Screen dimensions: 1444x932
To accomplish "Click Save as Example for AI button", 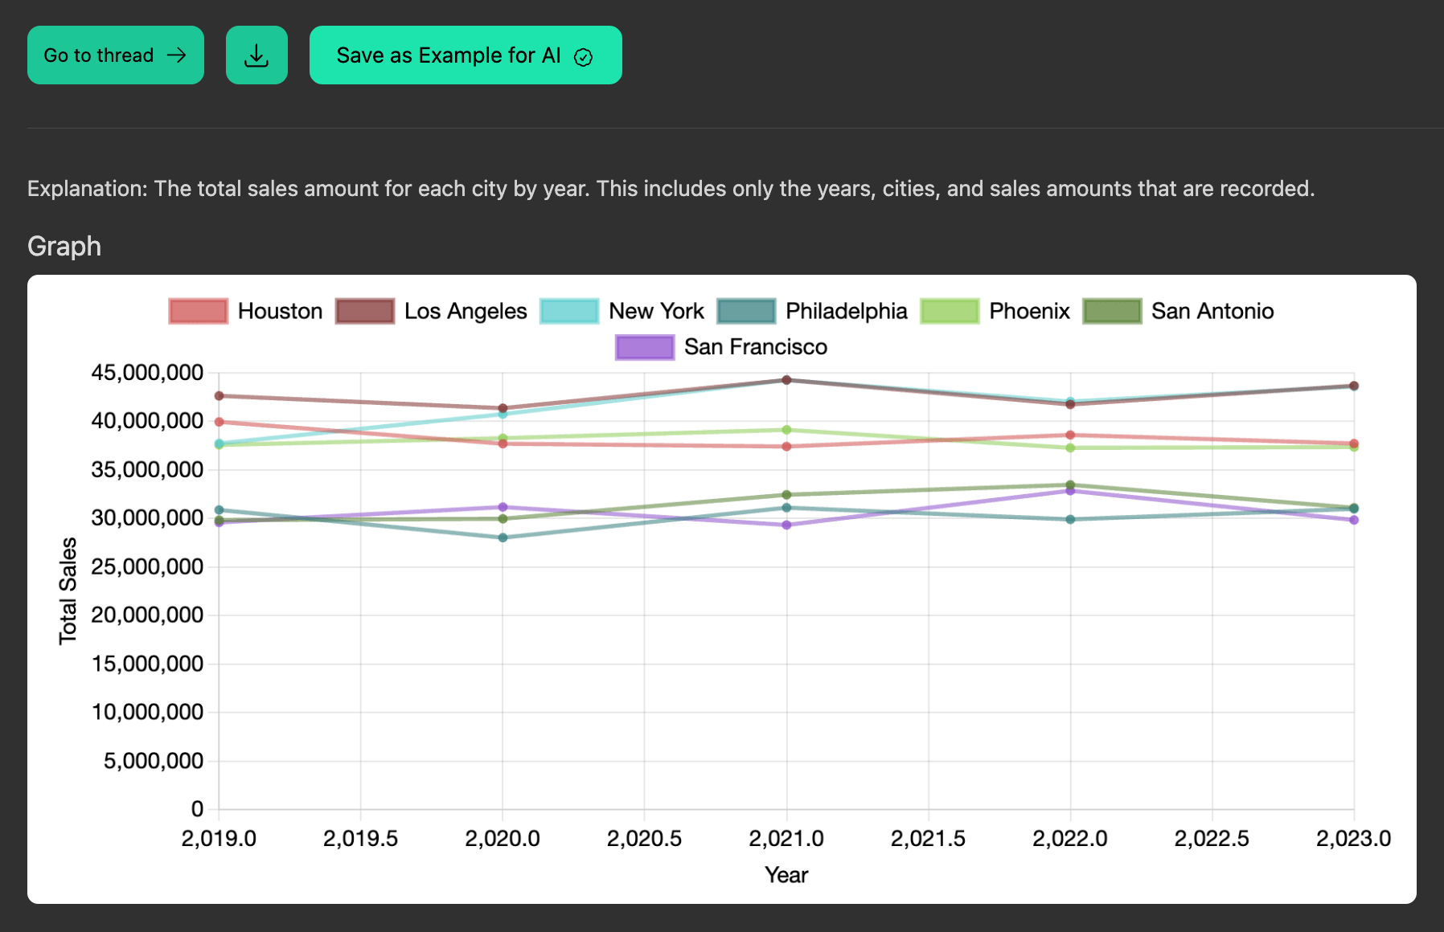I will click(466, 55).
